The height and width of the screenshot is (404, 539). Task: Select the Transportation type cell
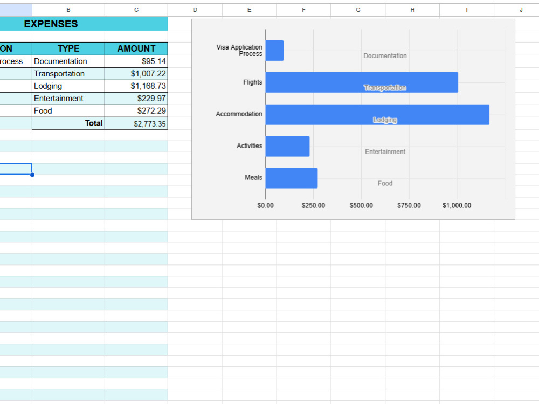pos(68,74)
